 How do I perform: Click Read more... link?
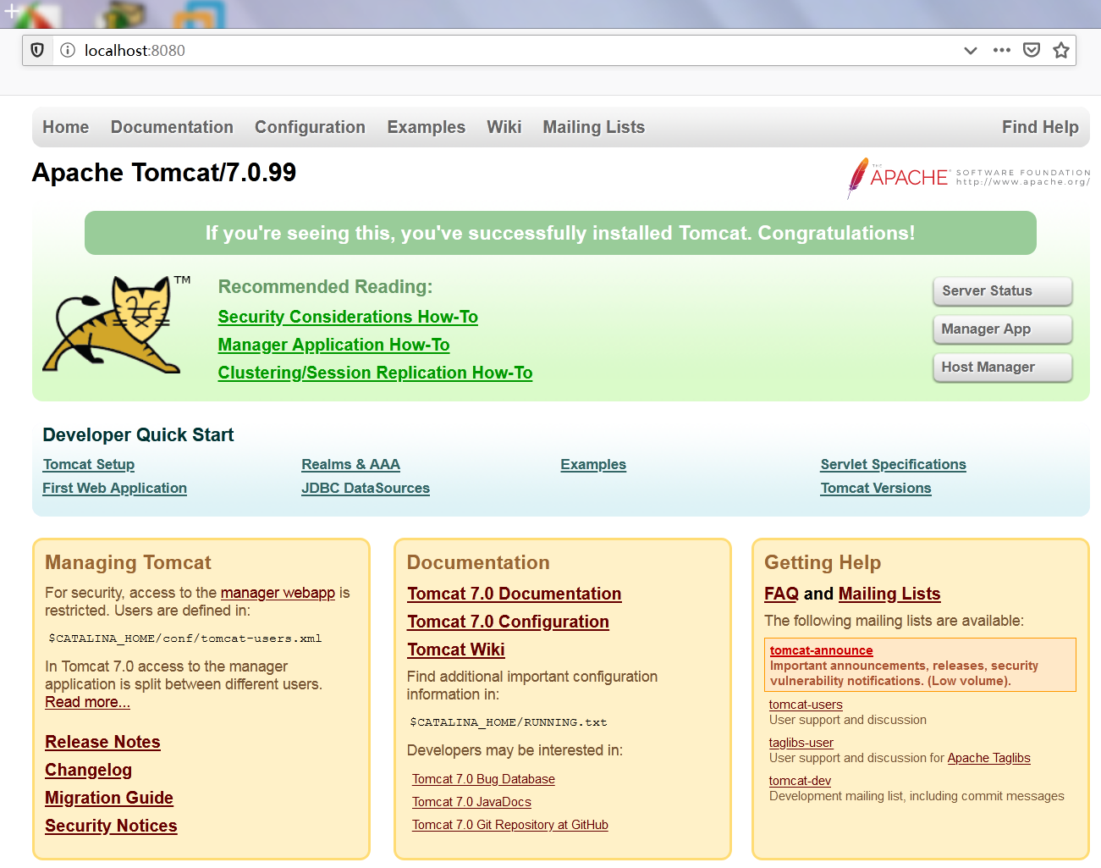coord(87,702)
